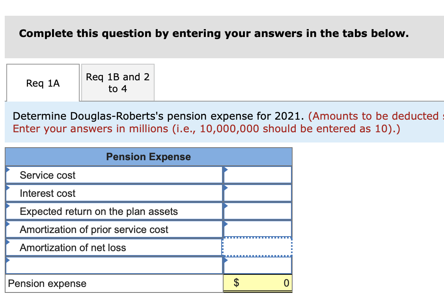Image resolution: width=444 pixels, height=296 pixels.
Task: Click the triangle on Interest cost answer cell
Action: coord(225,188)
